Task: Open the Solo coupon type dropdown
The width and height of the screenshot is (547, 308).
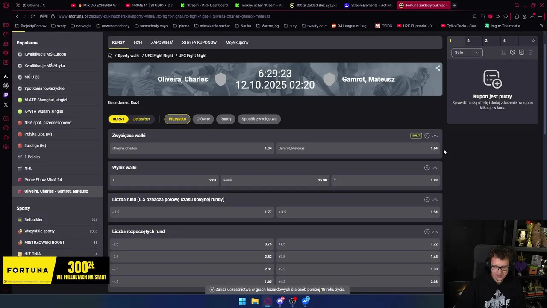Action: tap(467, 53)
